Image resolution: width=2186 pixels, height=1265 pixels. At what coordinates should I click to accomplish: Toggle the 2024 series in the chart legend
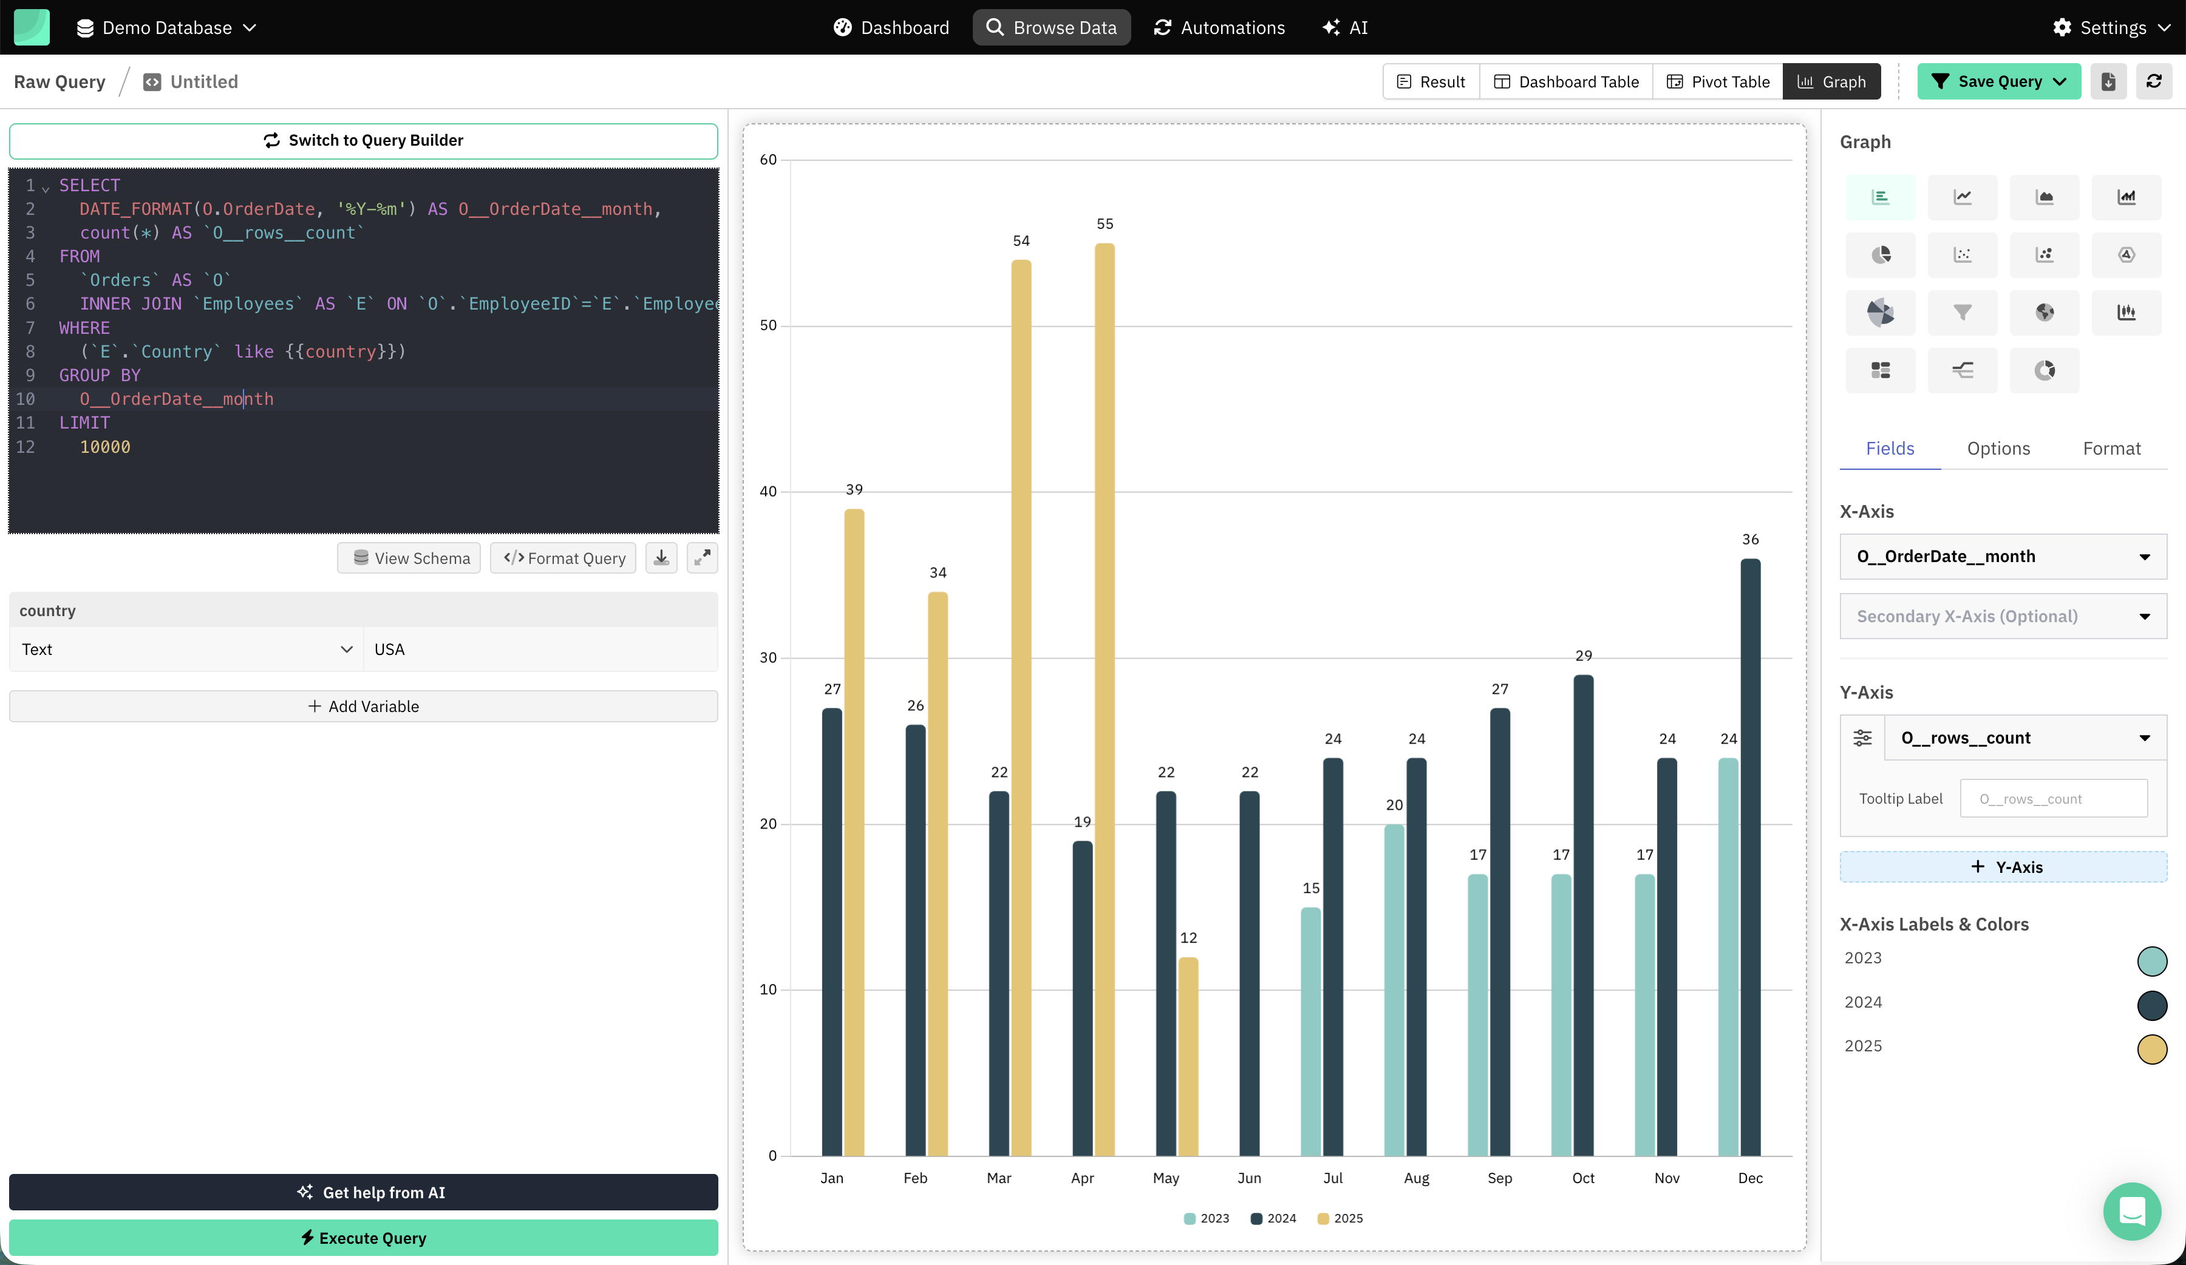(x=1273, y=1218)
